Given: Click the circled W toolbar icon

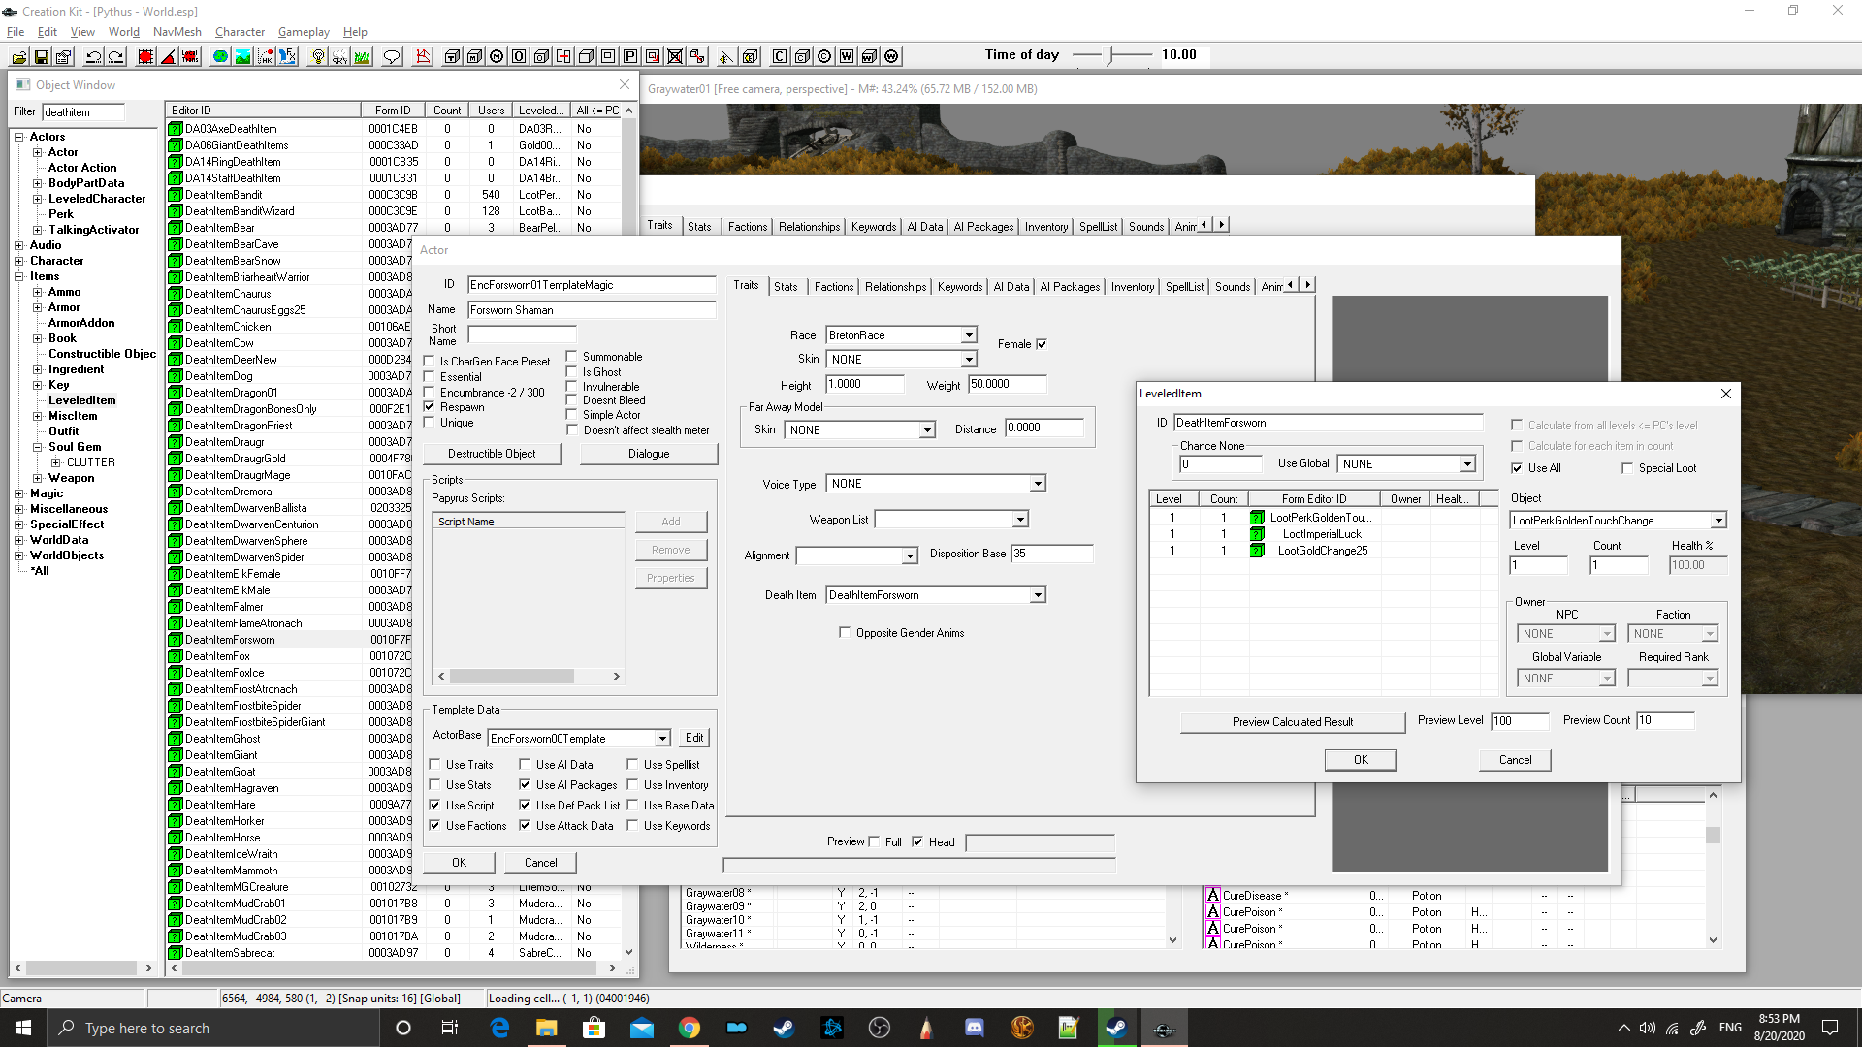Looking at the screenshot, I should click(891, 56).
